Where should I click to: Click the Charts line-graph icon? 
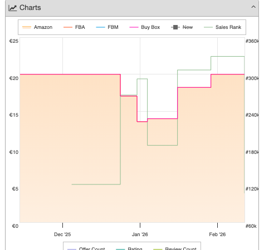(13, 8)
